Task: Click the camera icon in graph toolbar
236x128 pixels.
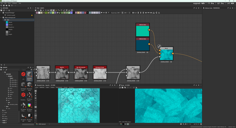Action: click(41, 10)
